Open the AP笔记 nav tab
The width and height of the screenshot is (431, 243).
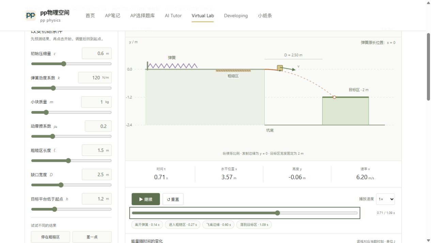(112, 16)
